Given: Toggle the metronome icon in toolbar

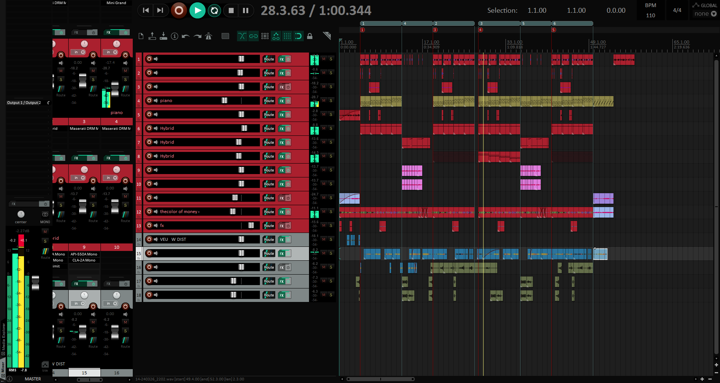Looking at the screenshot, I should point(209,36).
